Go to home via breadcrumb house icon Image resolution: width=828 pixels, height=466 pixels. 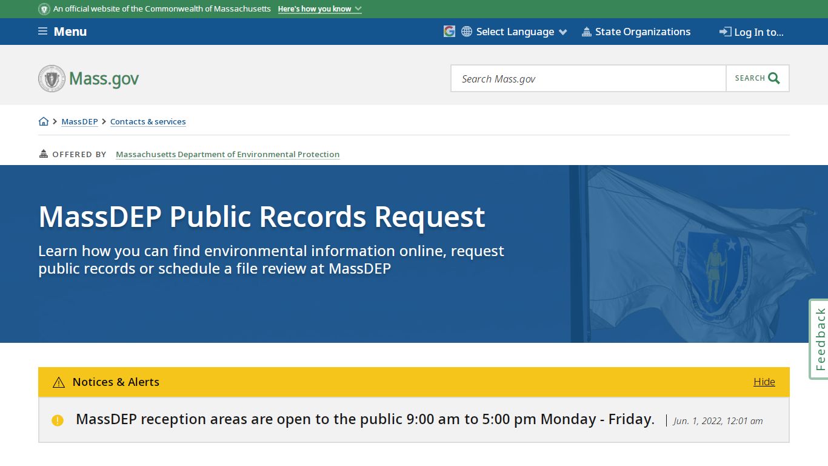click(x=44, y=121)
